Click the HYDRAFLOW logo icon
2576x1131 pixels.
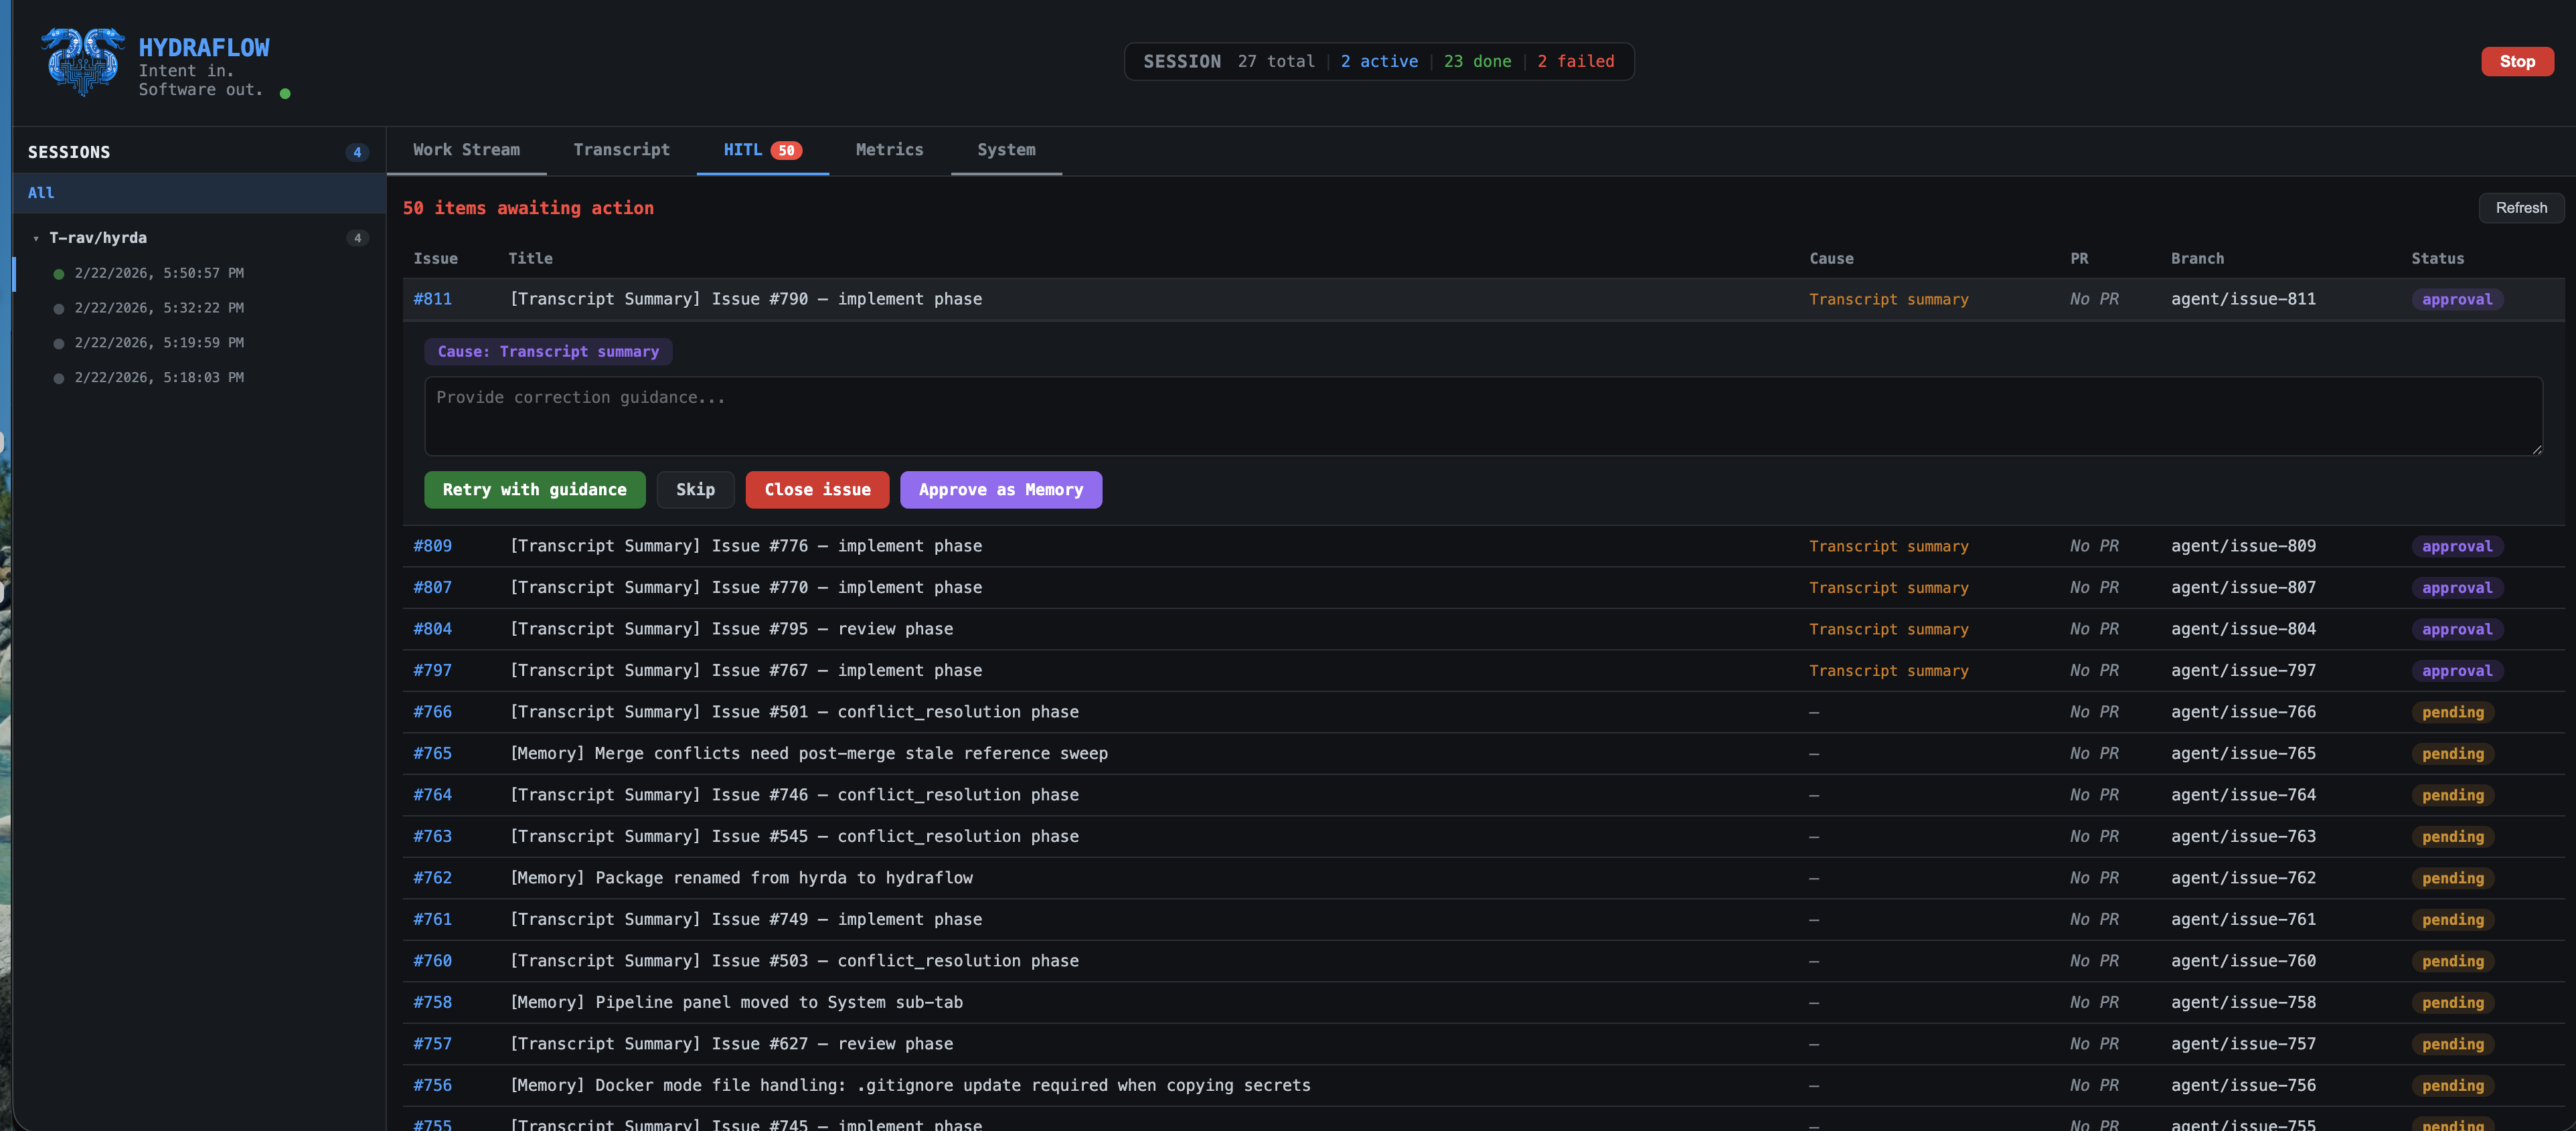click(x=85, y=62)
